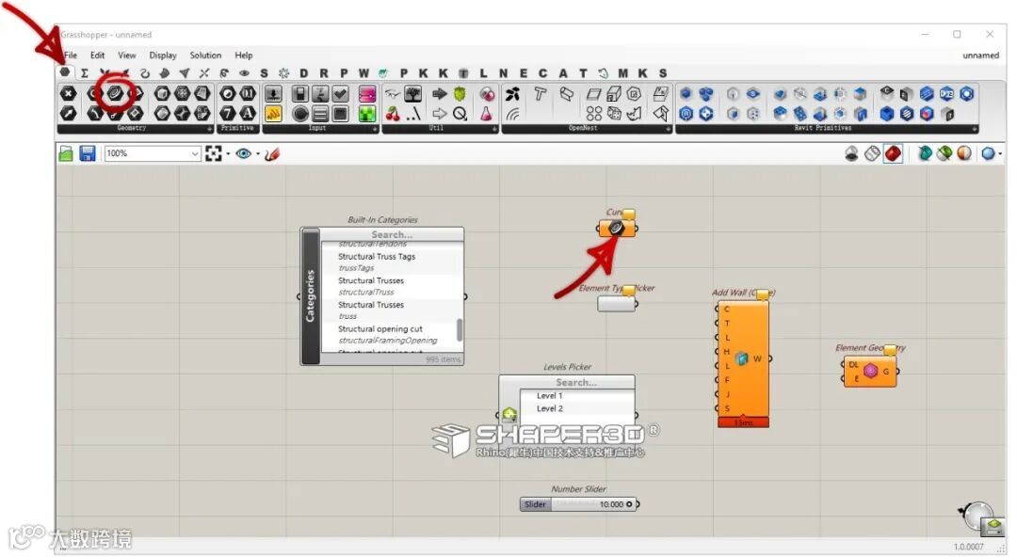Click the glasses icon in Util
The height and width of the screenshot is (557, 1017).
(393, 94)
